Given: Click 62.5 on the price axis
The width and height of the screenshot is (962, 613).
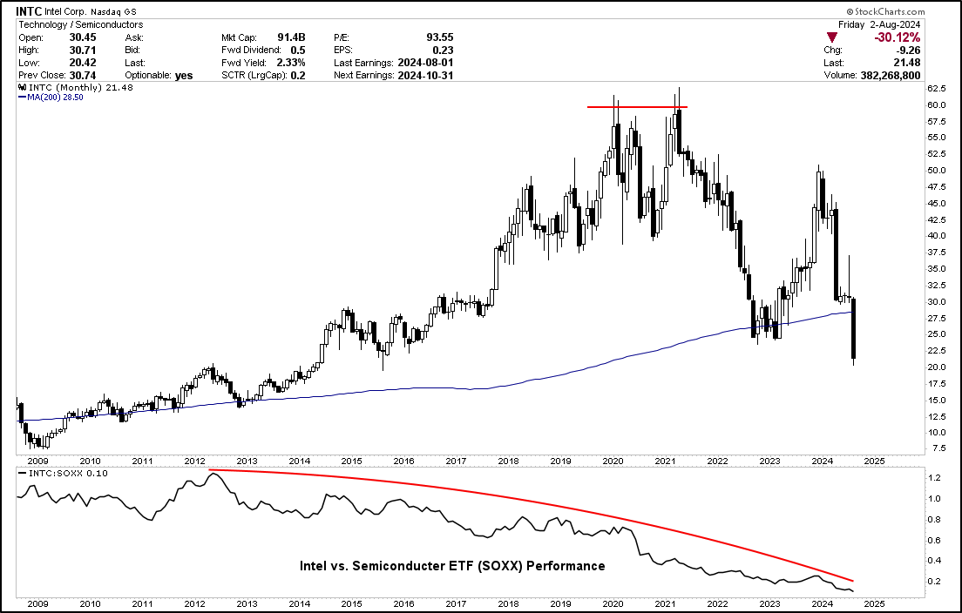Looking at the screenshot, I should [936, 88].
